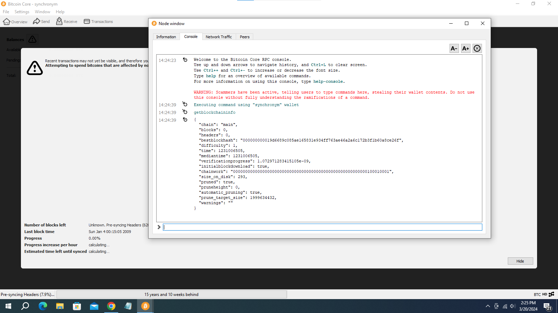Open the Transactions page
The image size is (558, 313).
point(98,22)
